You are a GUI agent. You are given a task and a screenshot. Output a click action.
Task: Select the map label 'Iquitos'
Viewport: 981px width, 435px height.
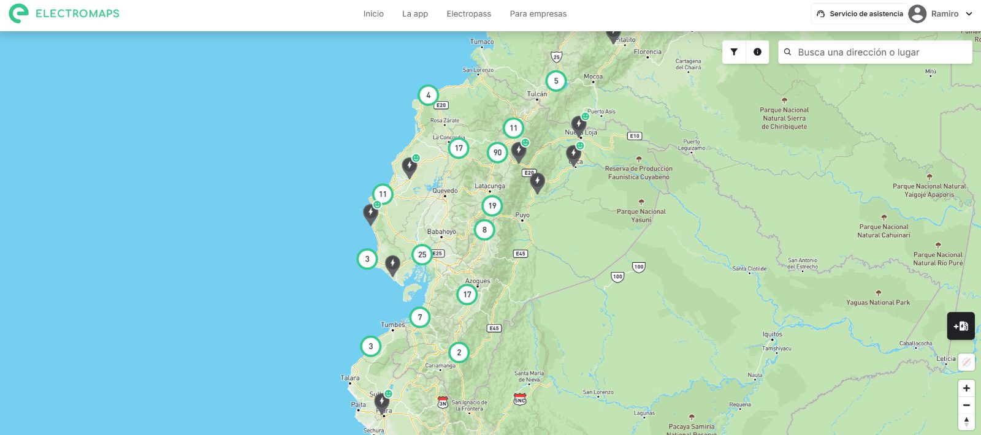(x=773, y=335)
